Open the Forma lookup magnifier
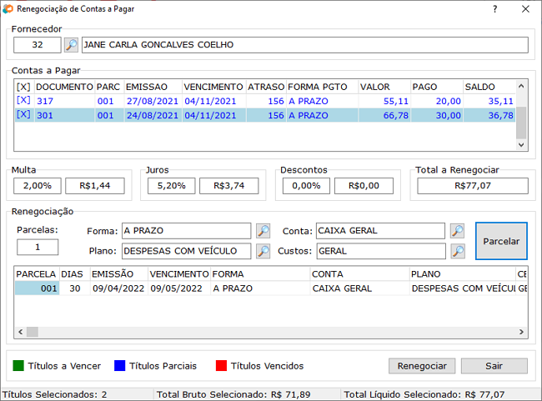Screen dimensions: 542x401 pyautogui.click(x=263, y=231)
